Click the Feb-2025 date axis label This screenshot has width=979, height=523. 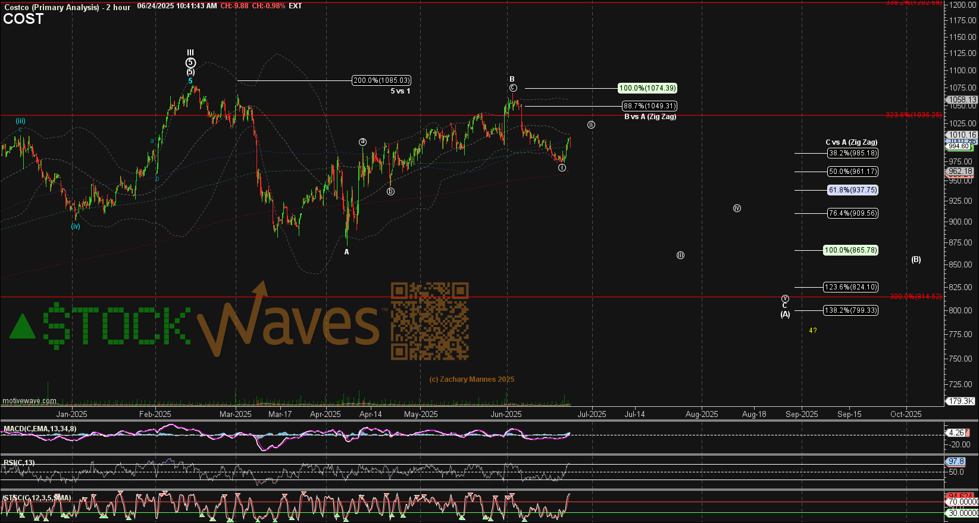point(155,414)
